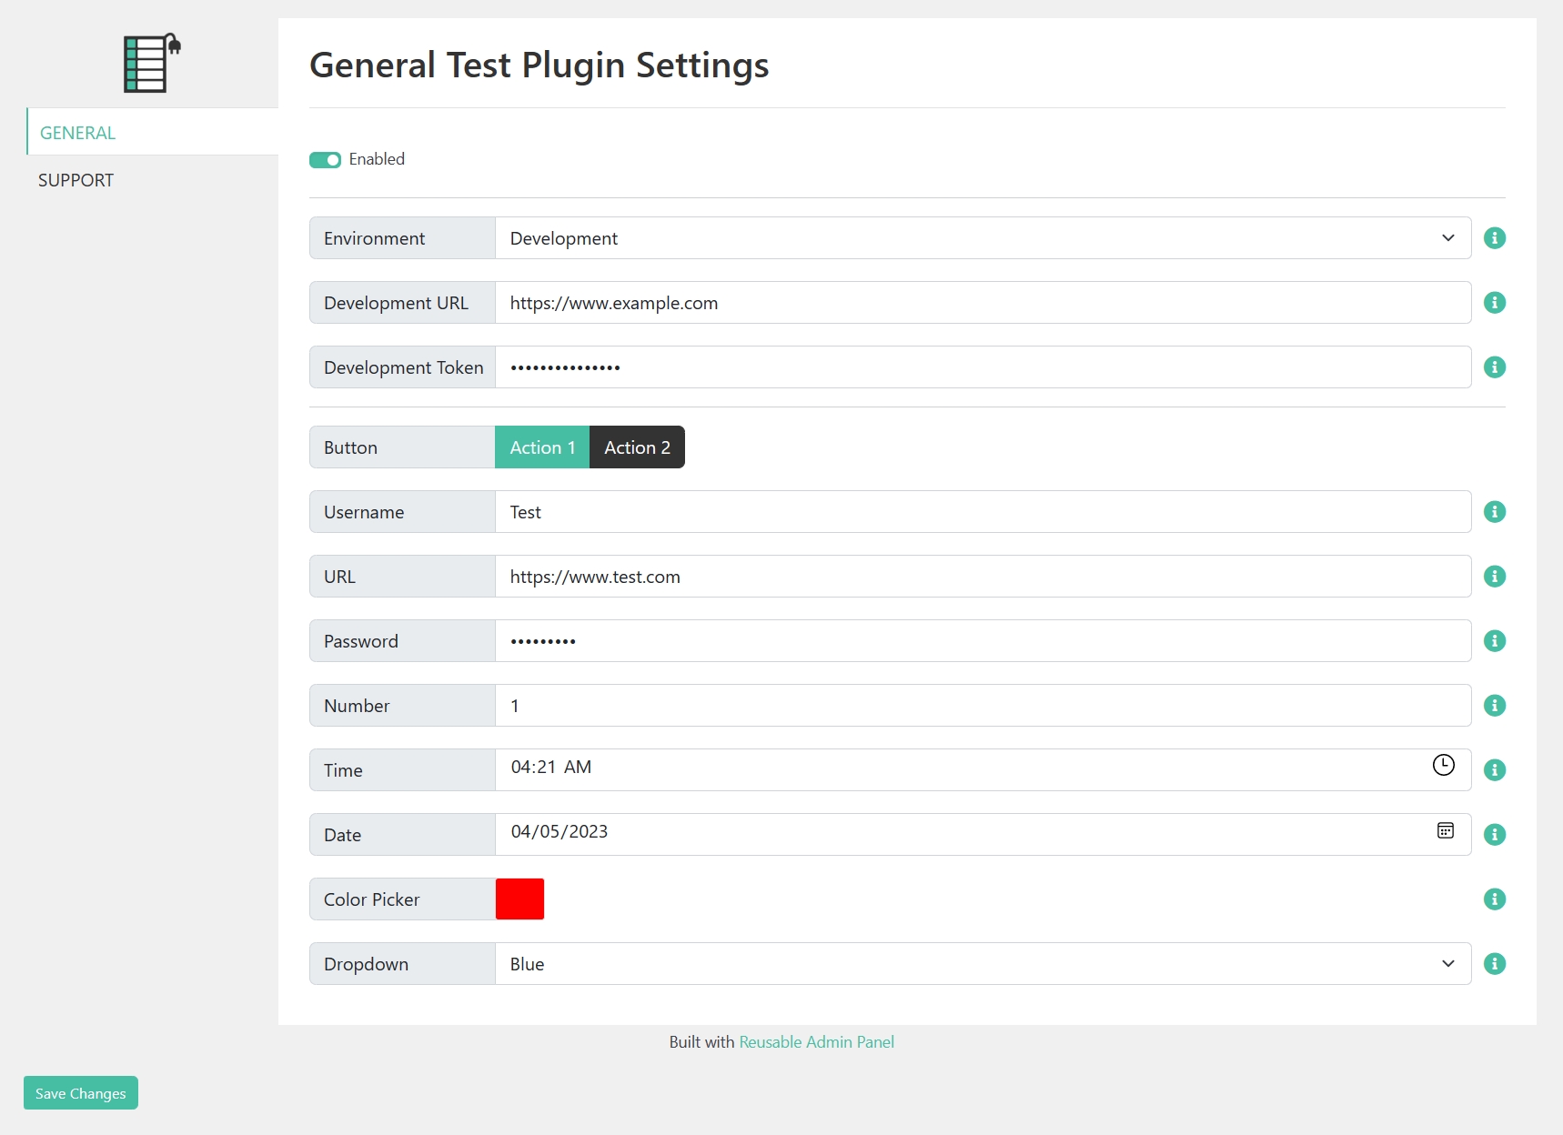Image resolution: width=1563 pixels, height=1135 pixels.
Task: Click the info icon beside Color Picker
Action: click(1494, 899)
